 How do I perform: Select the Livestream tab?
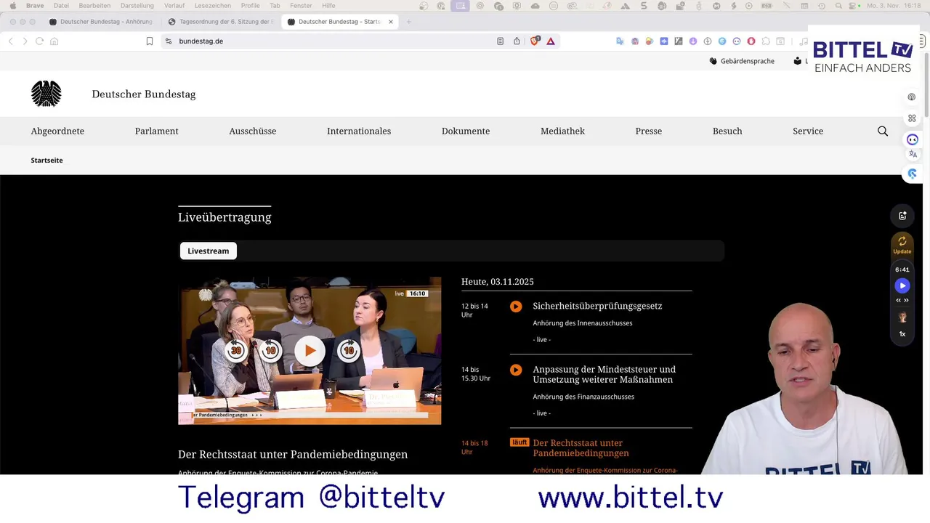[209, 251]
